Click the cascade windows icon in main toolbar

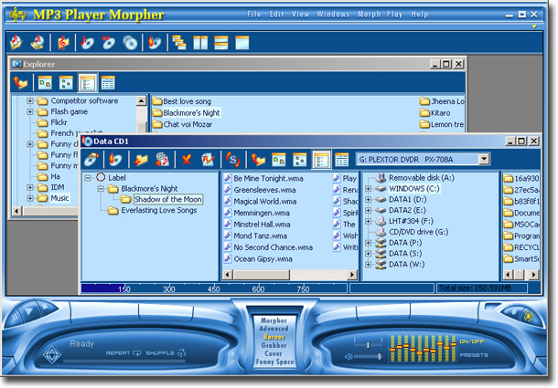[179, 42]
